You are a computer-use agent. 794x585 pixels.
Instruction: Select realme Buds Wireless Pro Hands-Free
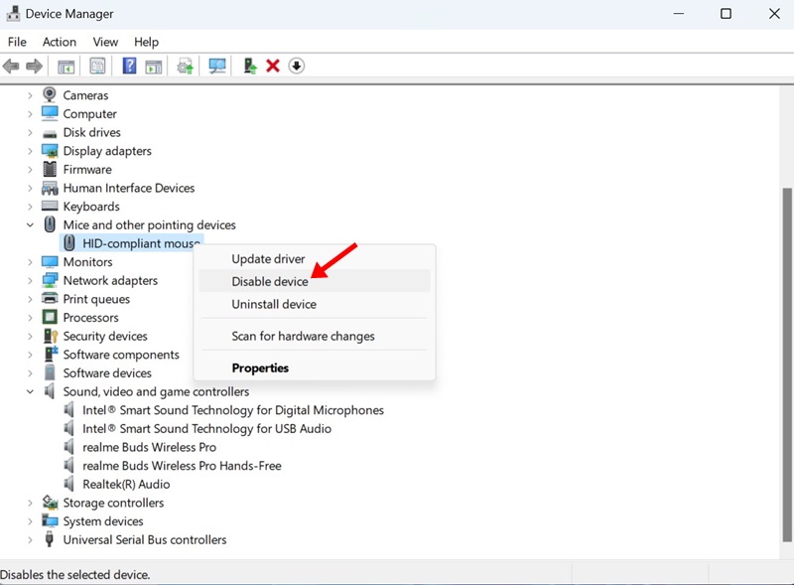coord(182,466)
